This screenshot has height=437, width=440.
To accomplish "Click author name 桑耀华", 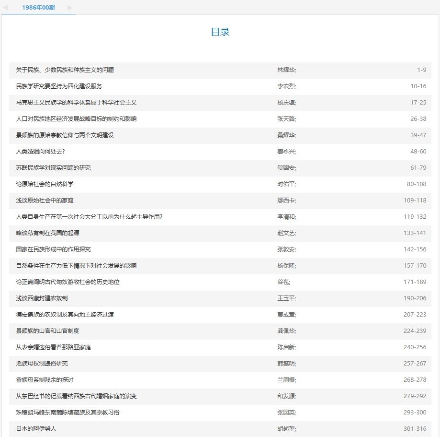I will [x=286, y=135].
